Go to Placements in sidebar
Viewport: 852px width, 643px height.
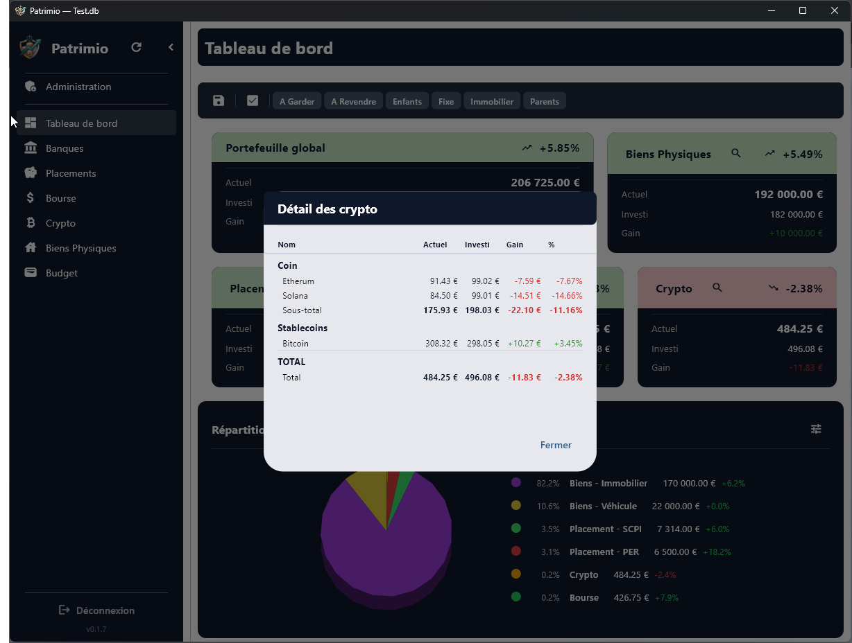click(96, 173)
